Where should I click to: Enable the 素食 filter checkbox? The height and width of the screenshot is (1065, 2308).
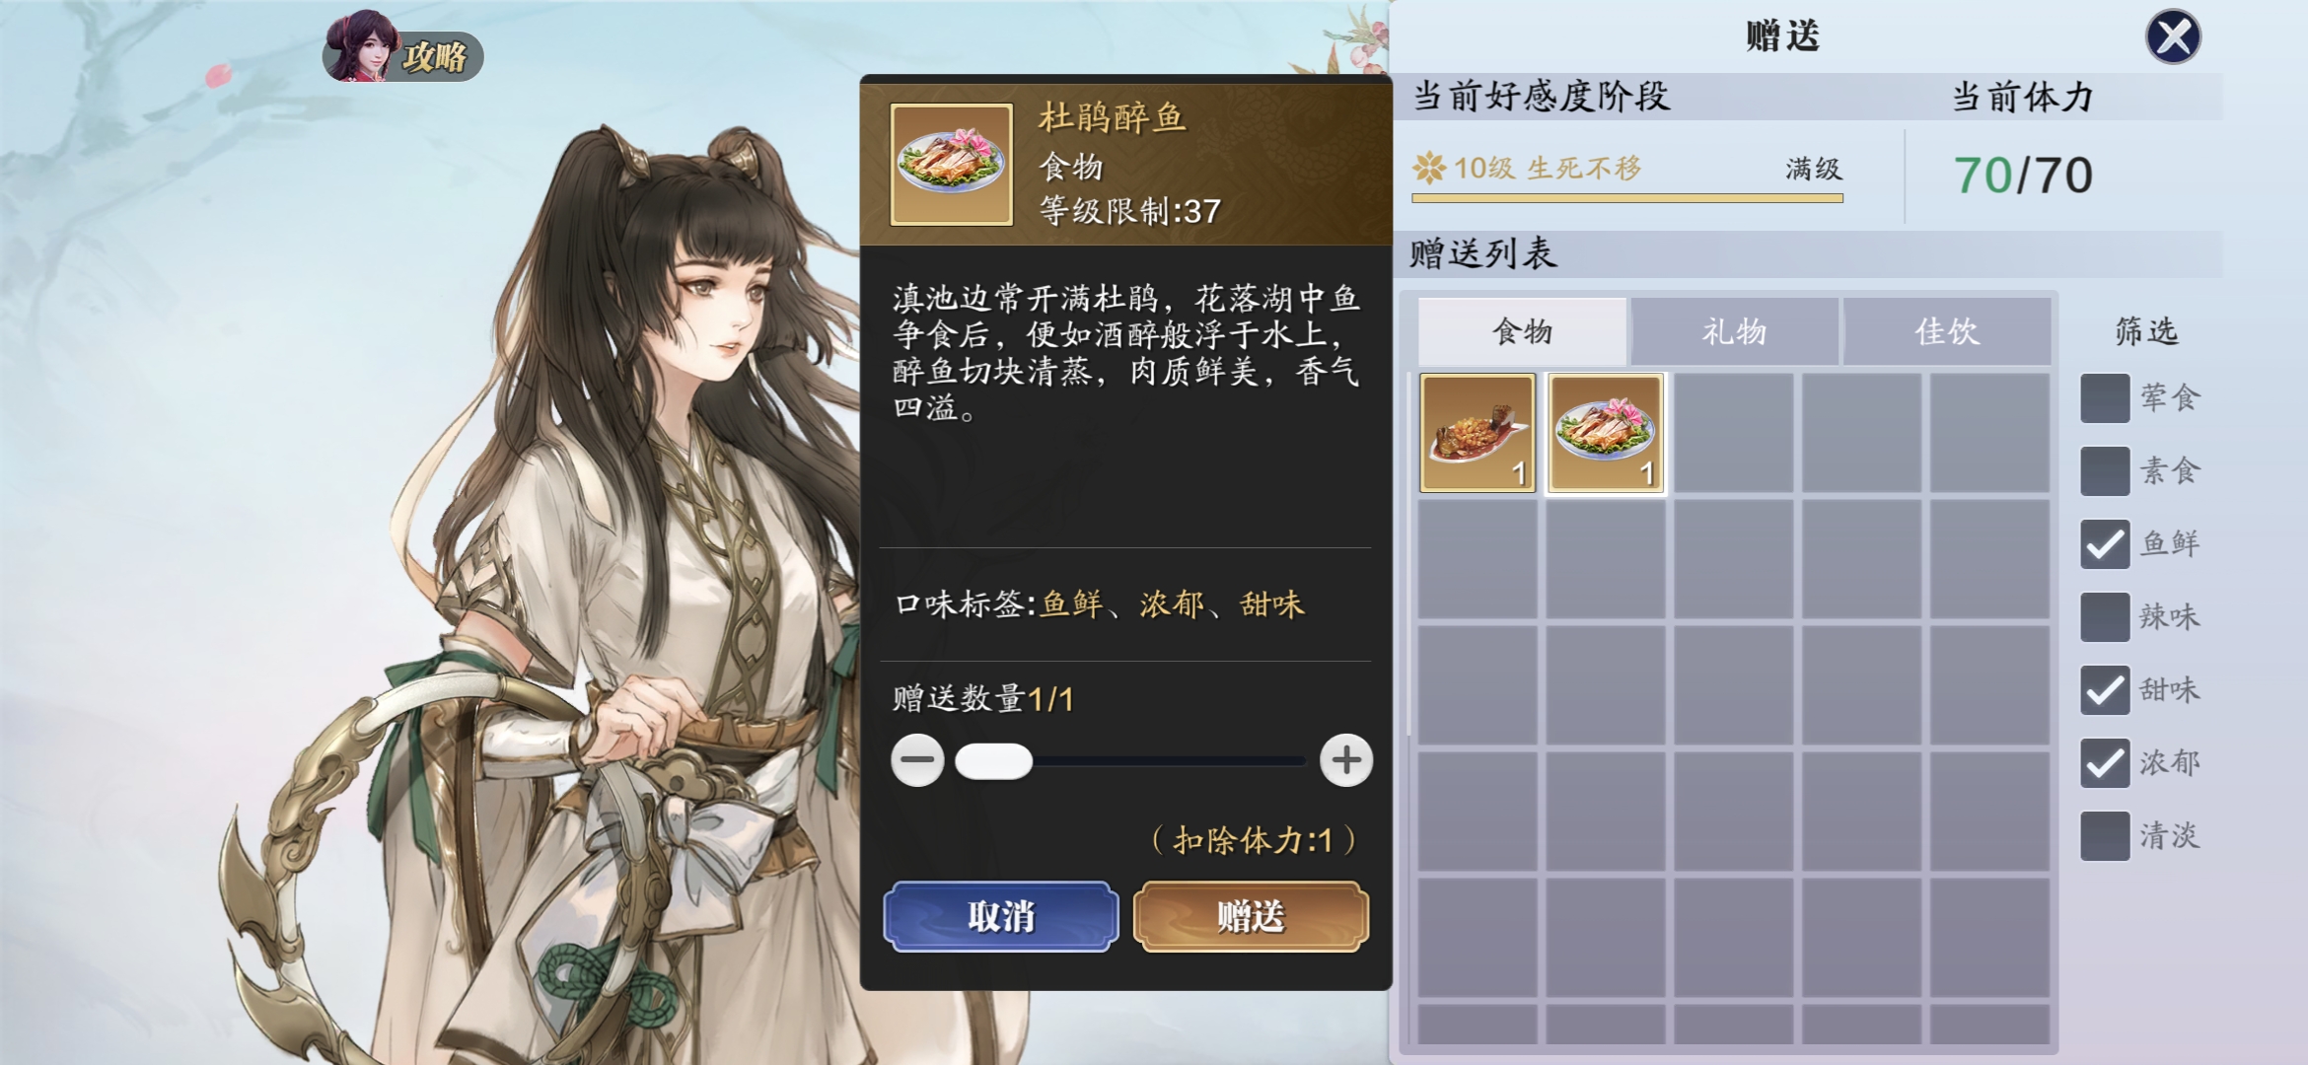2105,471
